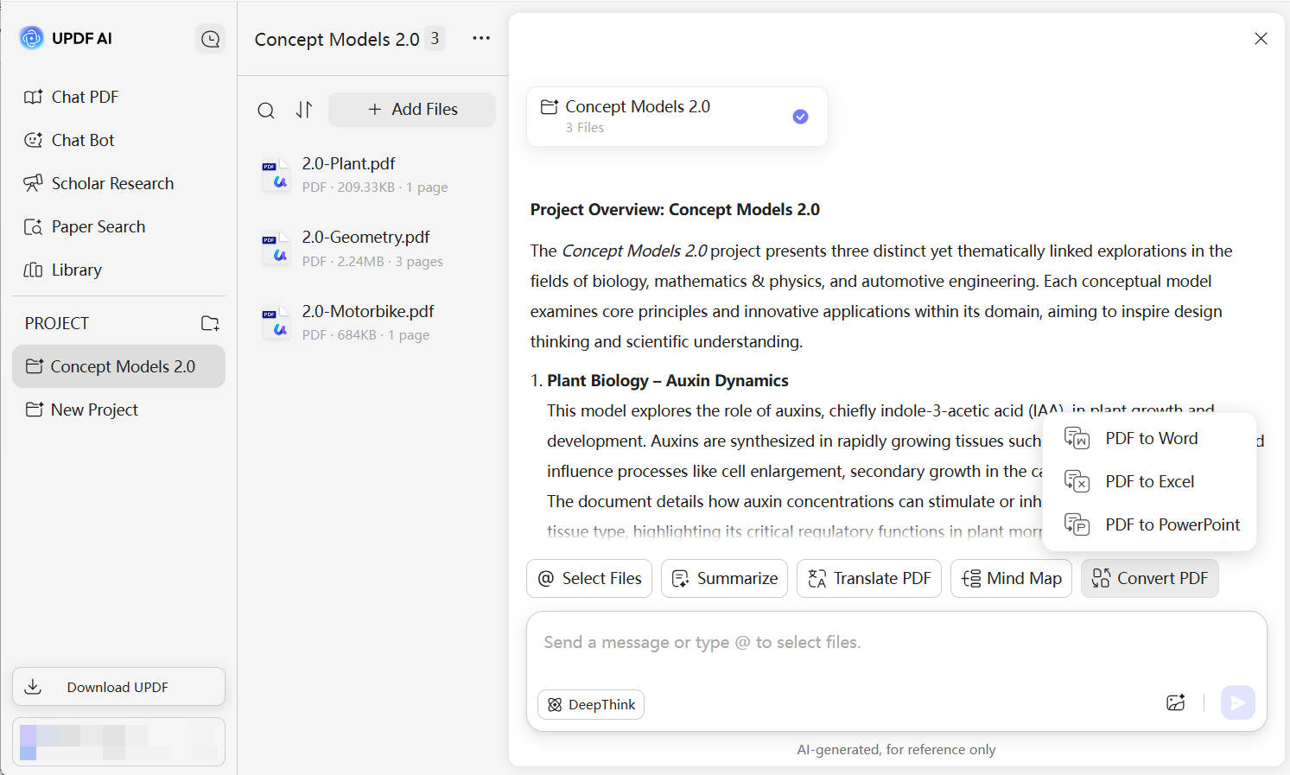Choose PDF to PowerPoint option

pyautogui.click(x=1171, y=524)
